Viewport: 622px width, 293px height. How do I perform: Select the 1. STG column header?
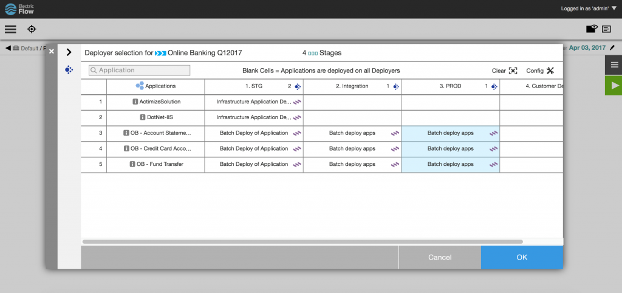254,86
